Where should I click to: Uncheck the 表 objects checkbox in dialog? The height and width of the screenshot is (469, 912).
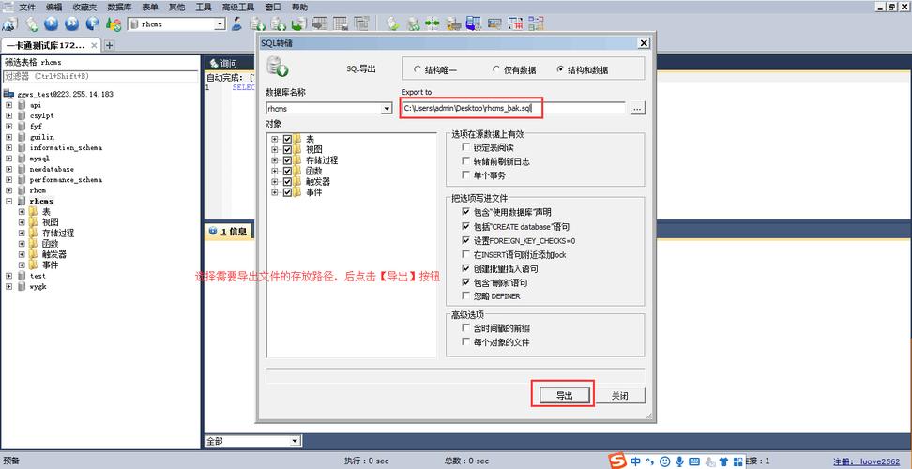pos(287,140)
